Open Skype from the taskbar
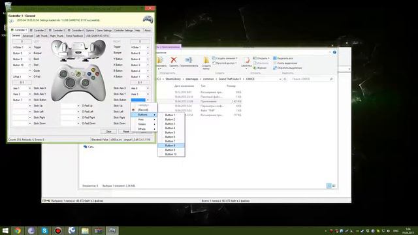 (44, 230)
